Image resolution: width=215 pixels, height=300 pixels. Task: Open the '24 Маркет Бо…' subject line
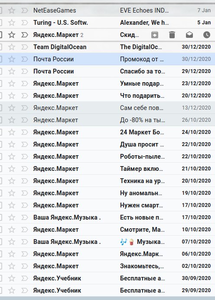coord(142,132)
